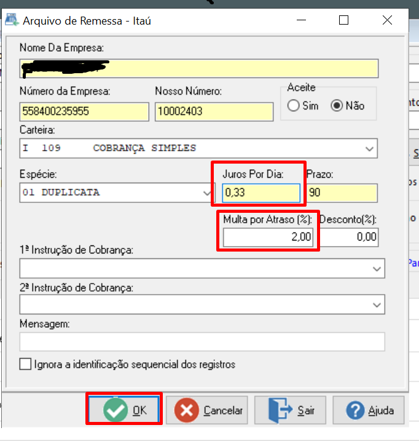Maximize the Arquivo de Remessa window
This screenshot has height=441, width=419.
click(343, 20)
